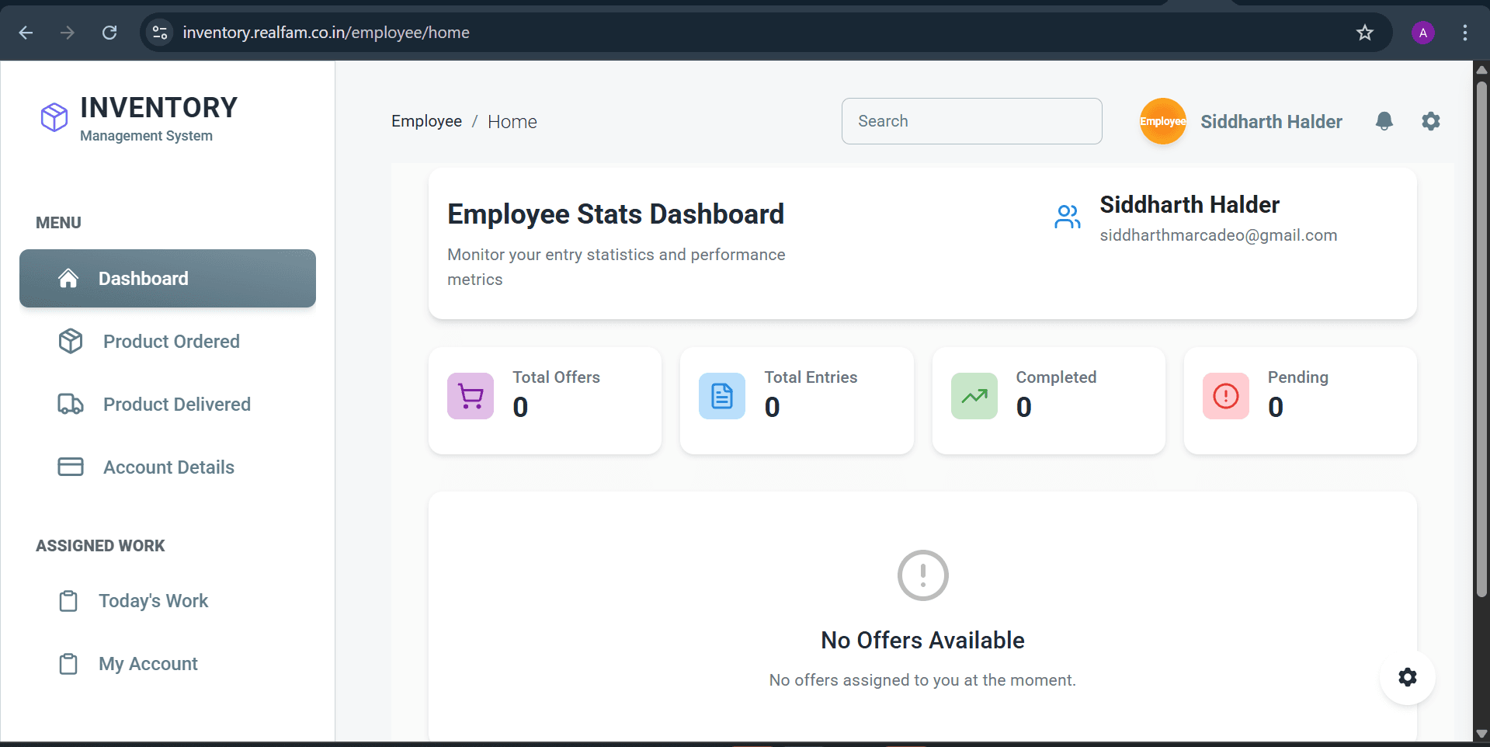Viewport: 1490px width, 747px height.
Task: Open the floating gear button bottom right
Action: point(1407,677)
